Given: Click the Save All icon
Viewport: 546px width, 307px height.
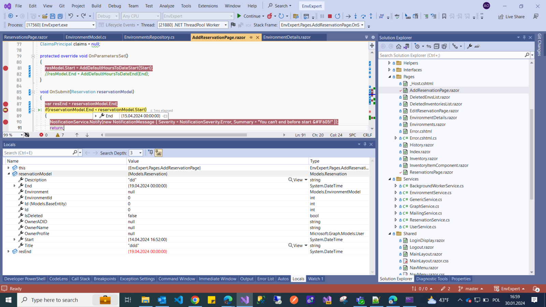Looking at the screenshot, I should coord(60,16).
